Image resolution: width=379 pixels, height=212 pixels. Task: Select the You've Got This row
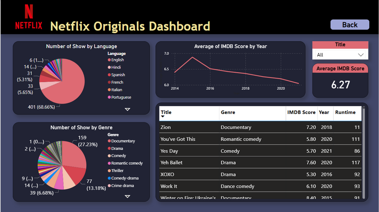click(260, 139)
